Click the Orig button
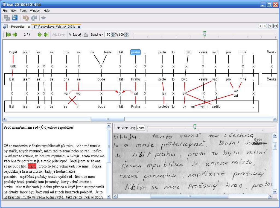Screen dimensions: 280x208 click(132, 128)
